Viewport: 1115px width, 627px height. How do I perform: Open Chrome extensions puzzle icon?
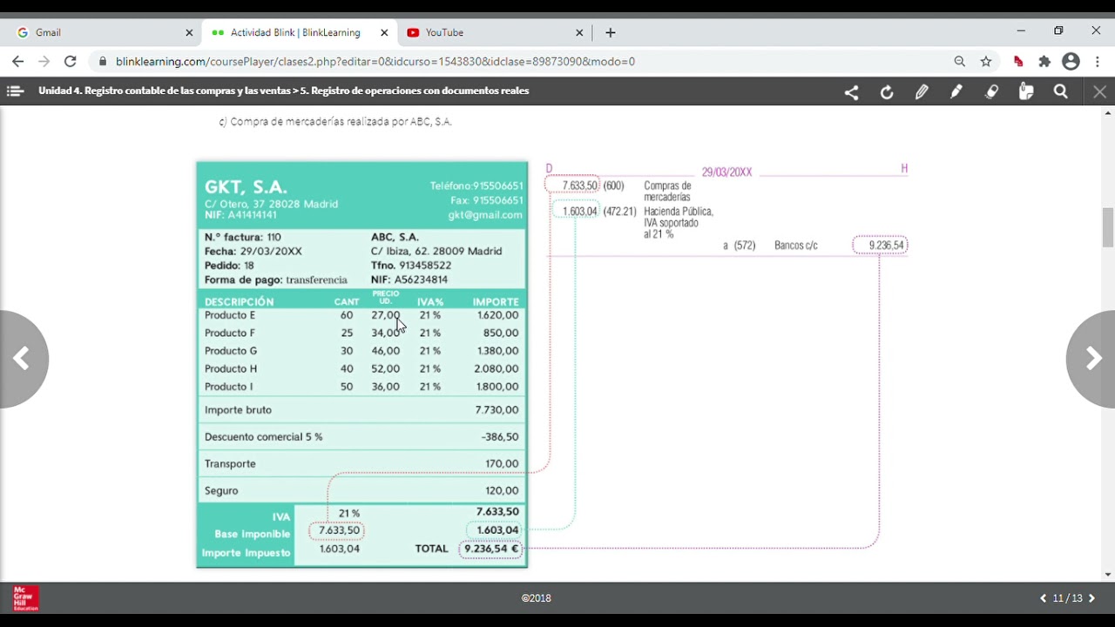pos(1044,62)
